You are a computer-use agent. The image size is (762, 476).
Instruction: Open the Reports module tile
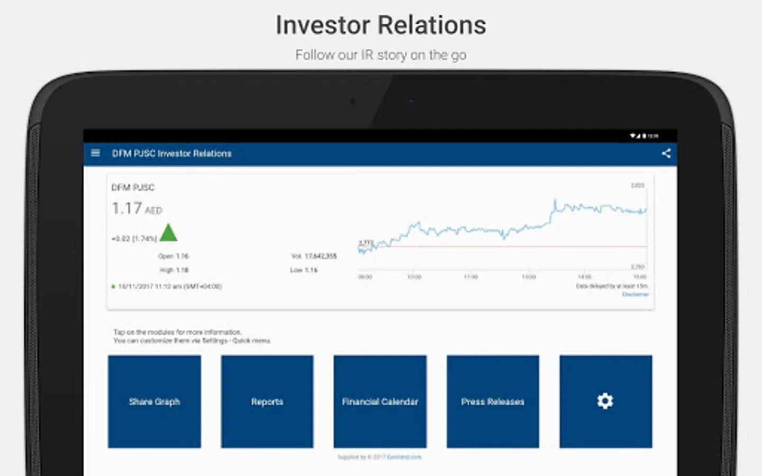click(267, 401)
